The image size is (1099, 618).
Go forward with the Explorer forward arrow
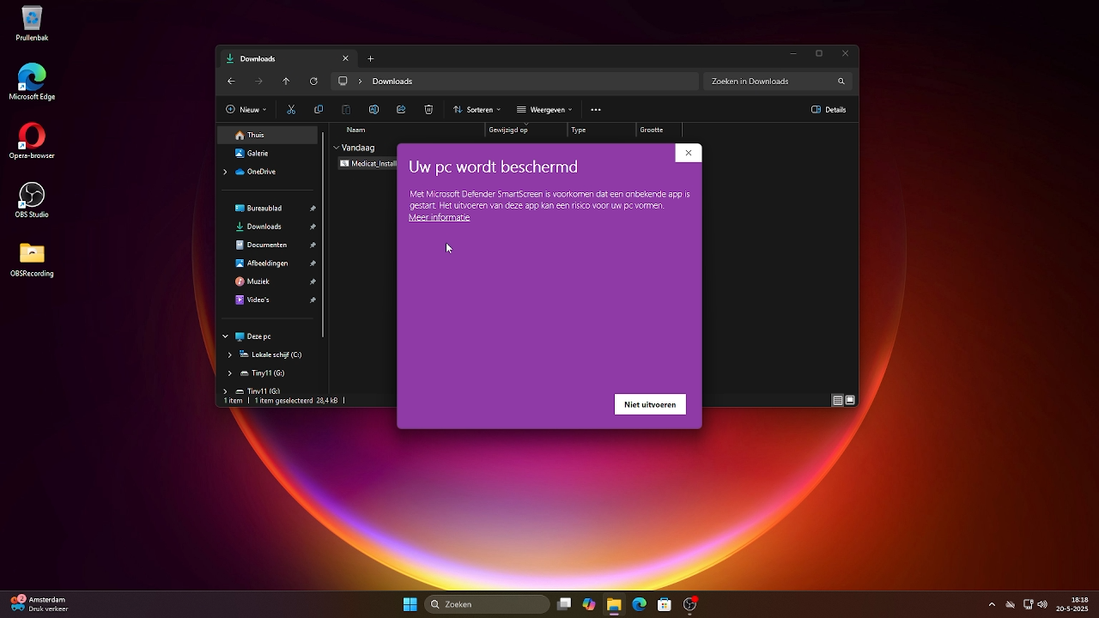click(x=258, y=82)
